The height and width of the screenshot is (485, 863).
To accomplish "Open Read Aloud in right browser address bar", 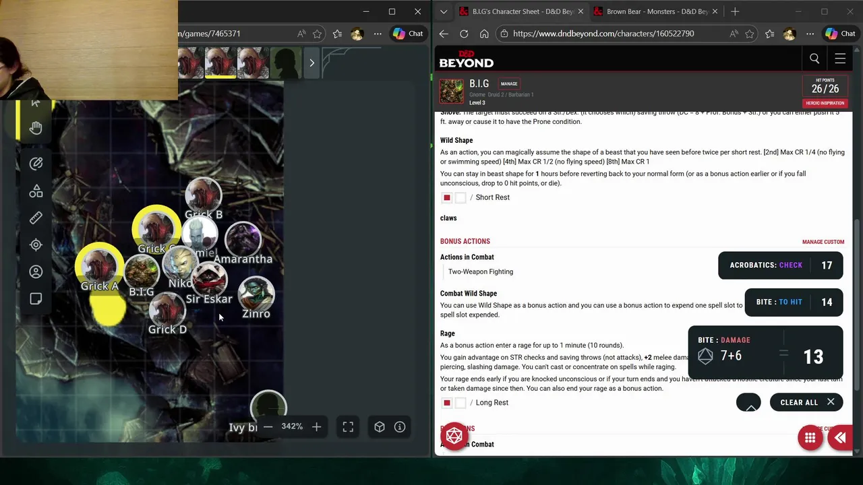I will (x=733, y=34).
